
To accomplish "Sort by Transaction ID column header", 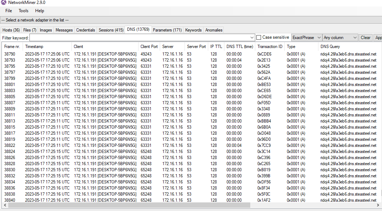I will [x=270, y=47].
